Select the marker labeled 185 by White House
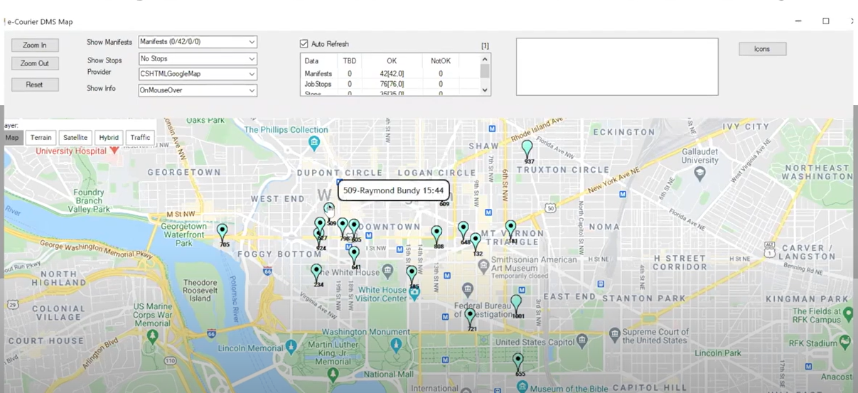The height and width of the screenshot is (393, 858). 412,274
